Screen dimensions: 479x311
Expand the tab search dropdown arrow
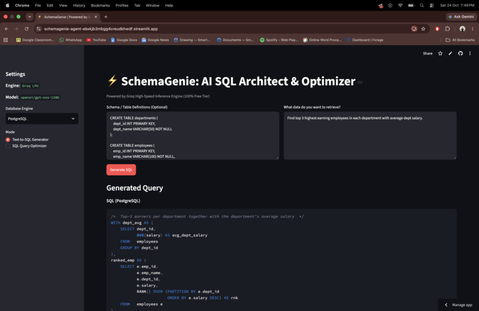(x=29, y=17)
